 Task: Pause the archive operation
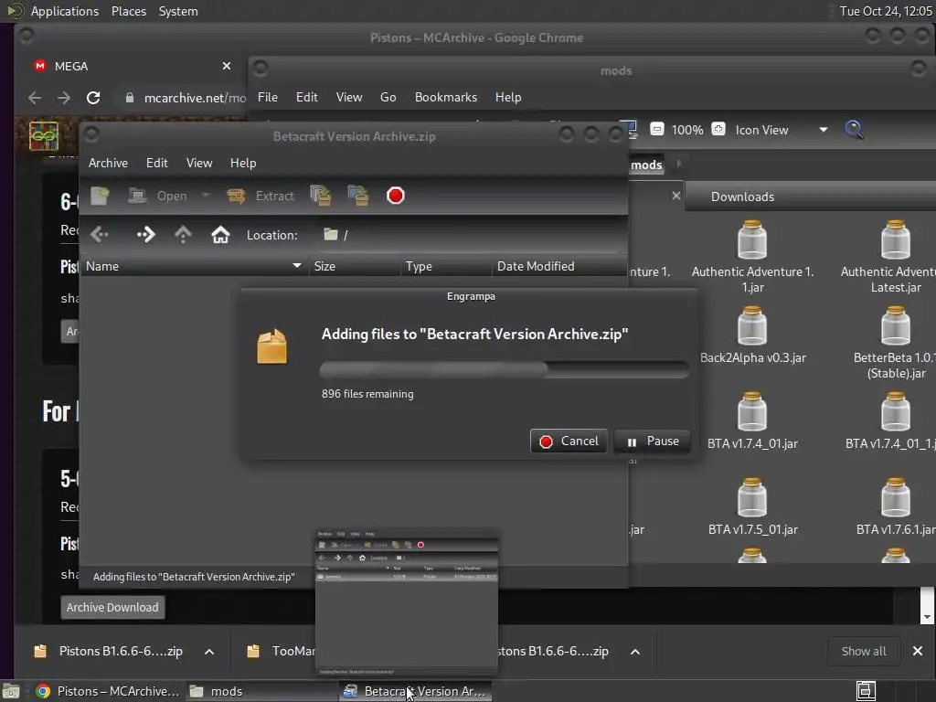653,441
